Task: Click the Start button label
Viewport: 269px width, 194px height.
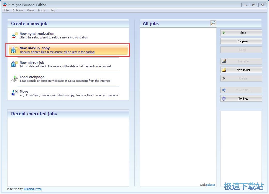Action: coord(243,33)
